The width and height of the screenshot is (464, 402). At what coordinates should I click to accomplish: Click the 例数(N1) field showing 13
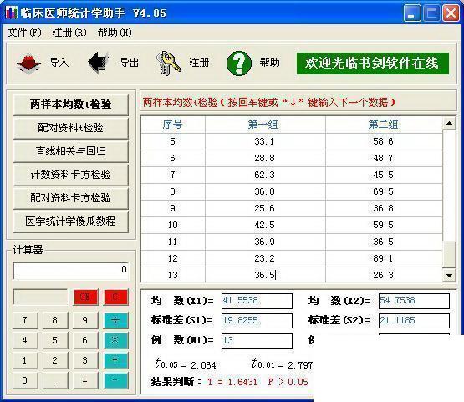257,341
